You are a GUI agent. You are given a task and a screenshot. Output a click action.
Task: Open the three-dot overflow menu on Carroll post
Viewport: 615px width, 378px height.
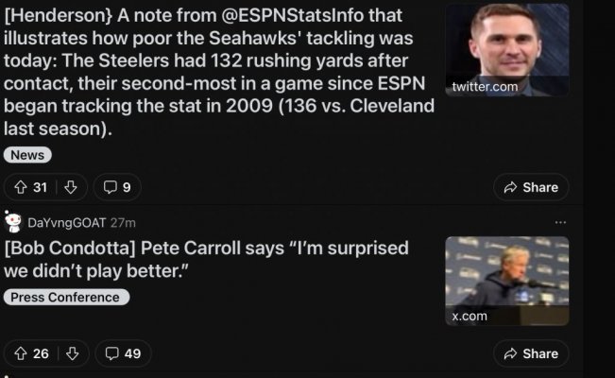(560, 223)
